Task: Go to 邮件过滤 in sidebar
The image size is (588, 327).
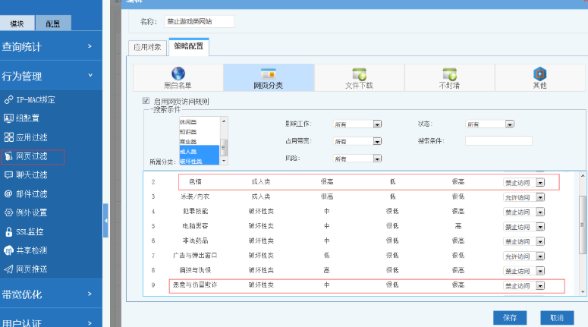Action: tap(31, 194)
